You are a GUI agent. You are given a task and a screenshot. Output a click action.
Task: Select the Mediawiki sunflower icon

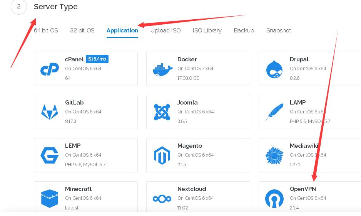click(x=274, y=155)
